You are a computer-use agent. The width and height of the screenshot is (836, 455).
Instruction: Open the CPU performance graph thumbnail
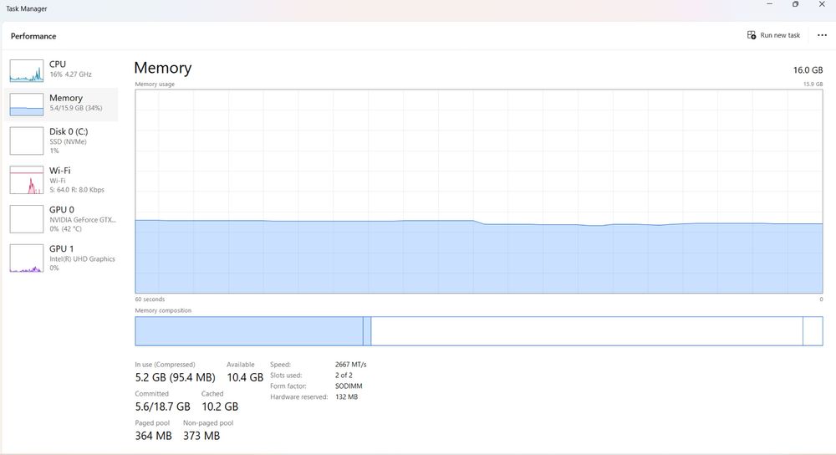point(26,71)
